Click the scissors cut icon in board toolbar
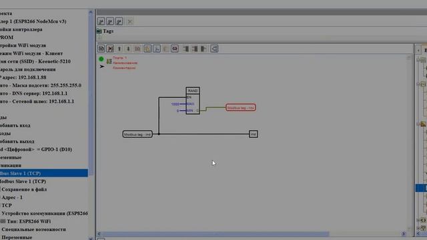 pos(157,49)
